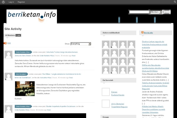Open the WordPress logo menu

[3, 2]
